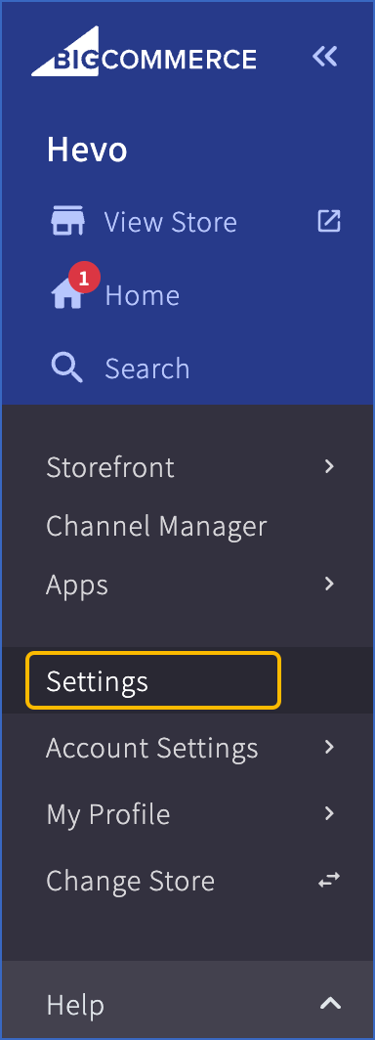The width and height of the screenshot is (375, 1040).
Task: Click the storefront shop icon
Action: click(67, 222)
